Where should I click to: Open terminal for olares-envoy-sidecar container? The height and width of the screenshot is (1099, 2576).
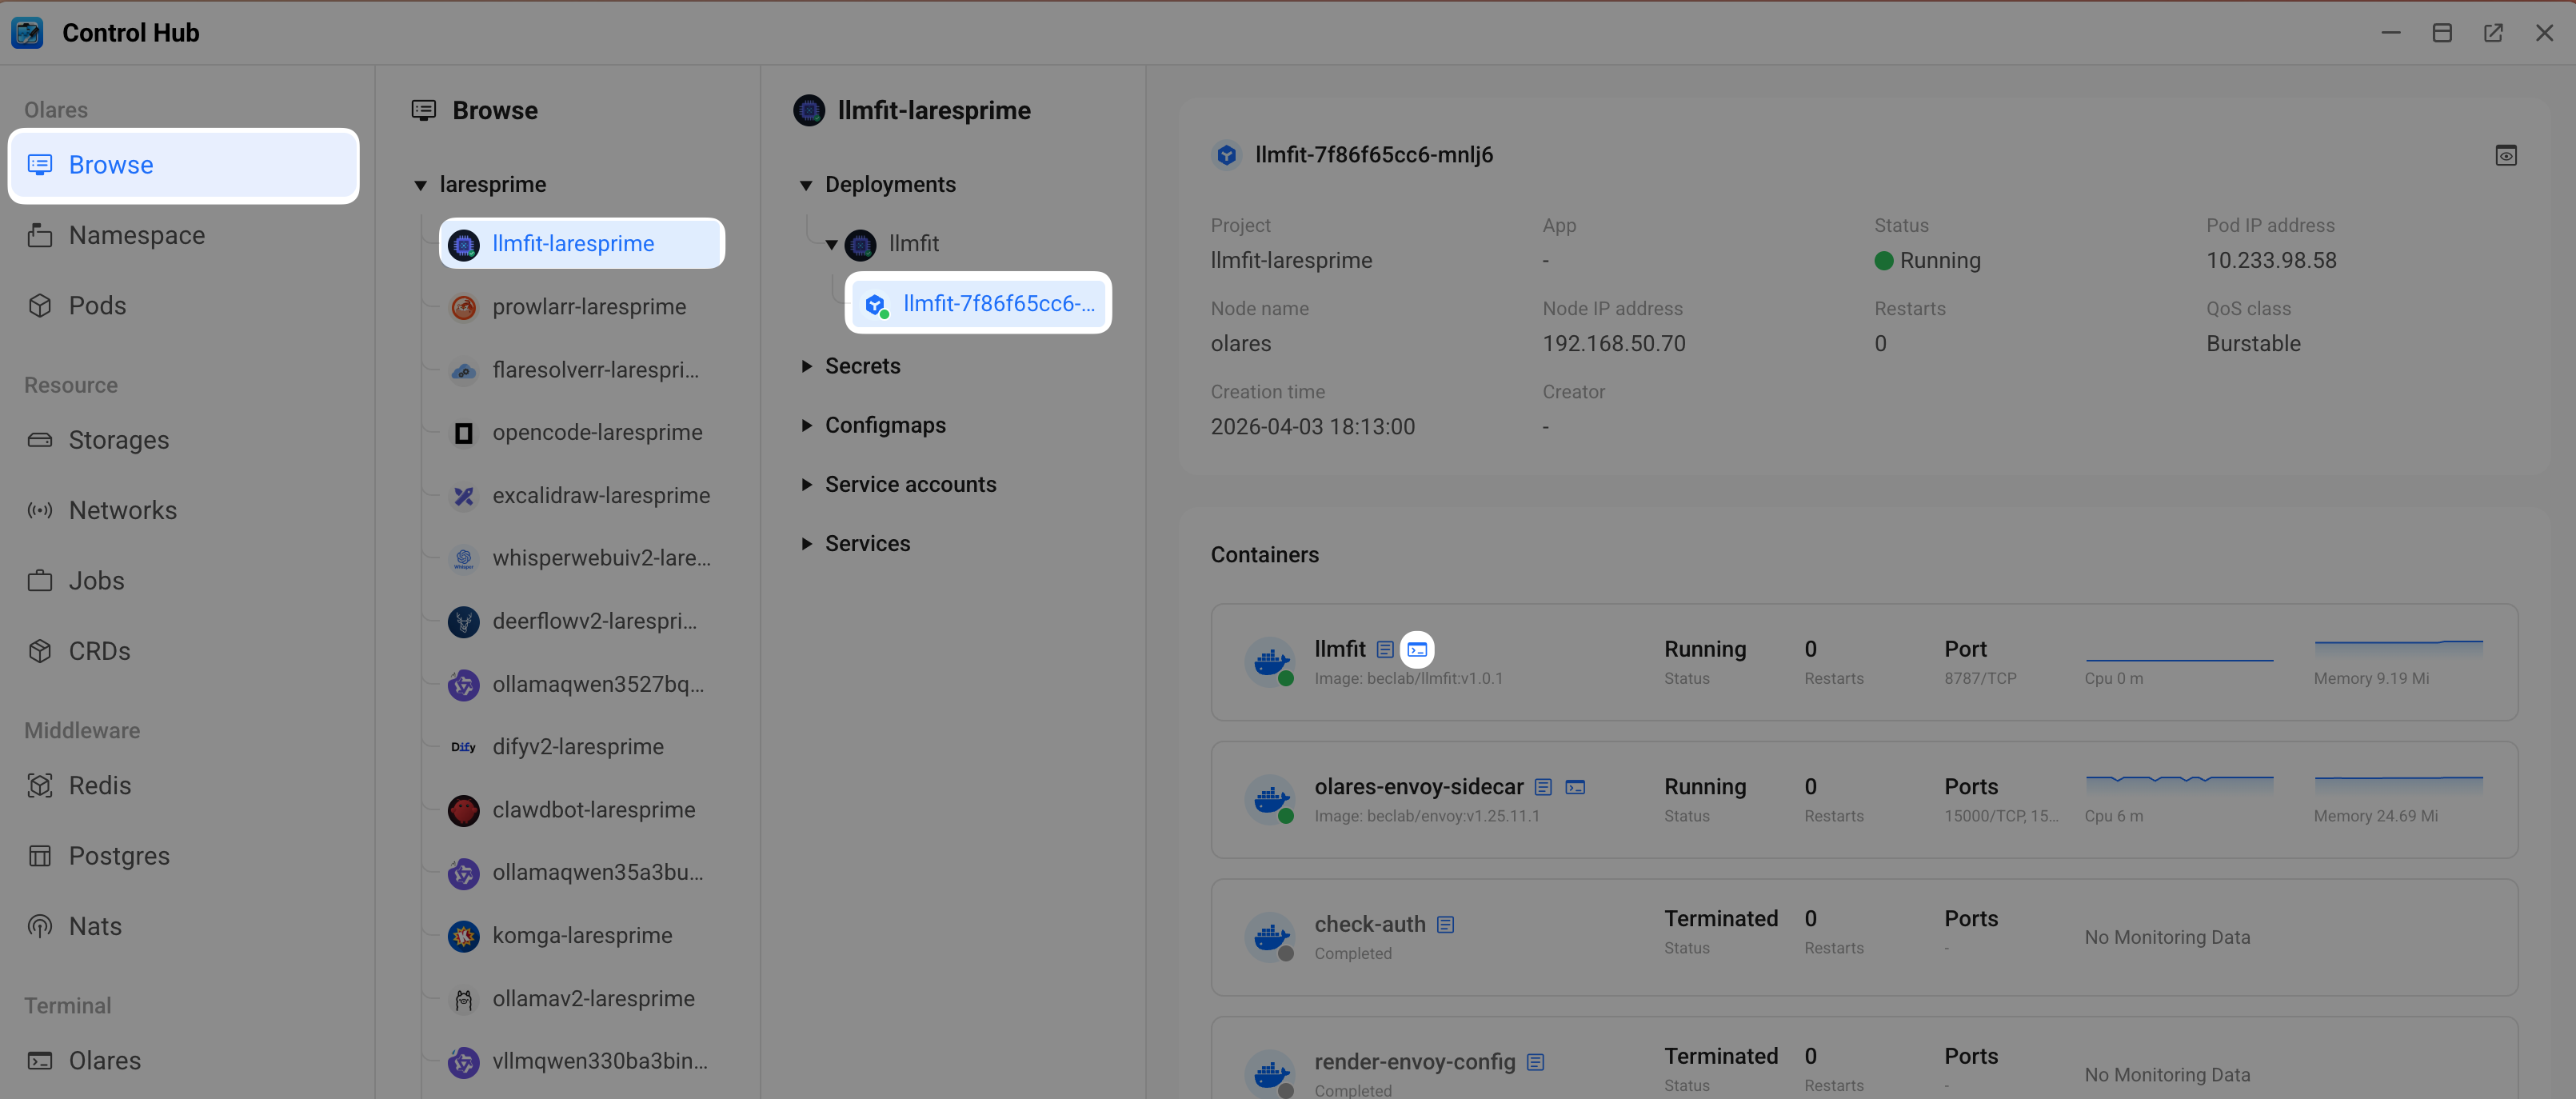1575,787
